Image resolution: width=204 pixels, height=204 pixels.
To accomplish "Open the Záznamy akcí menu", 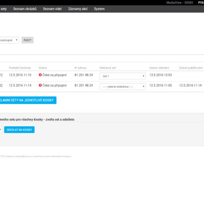I will pos(78,9).
